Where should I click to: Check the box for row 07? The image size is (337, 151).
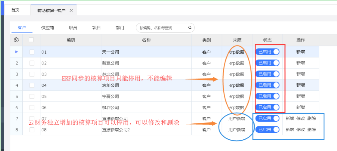click(x=32, y=118)
